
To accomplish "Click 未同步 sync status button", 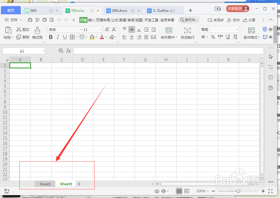I will coord(215,20).
